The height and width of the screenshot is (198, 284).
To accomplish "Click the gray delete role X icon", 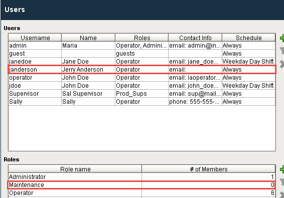I will pyautogui.click(x=282, y=195).
